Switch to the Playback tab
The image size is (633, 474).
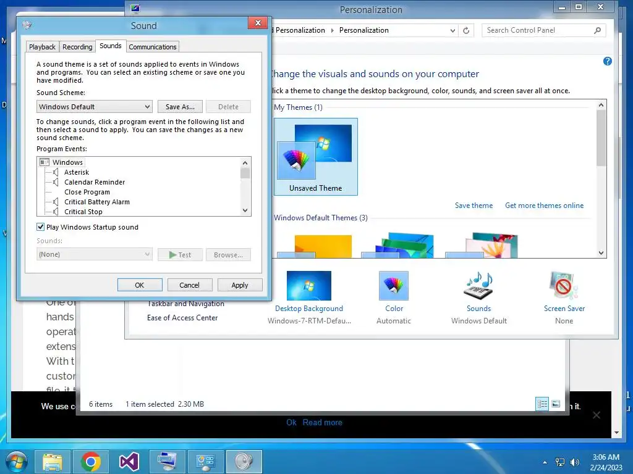[42, 47]
